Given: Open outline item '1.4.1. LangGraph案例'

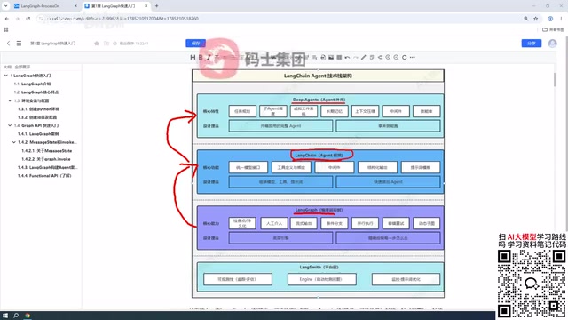Looking at the screenshot, I should (x=38, y=134).
